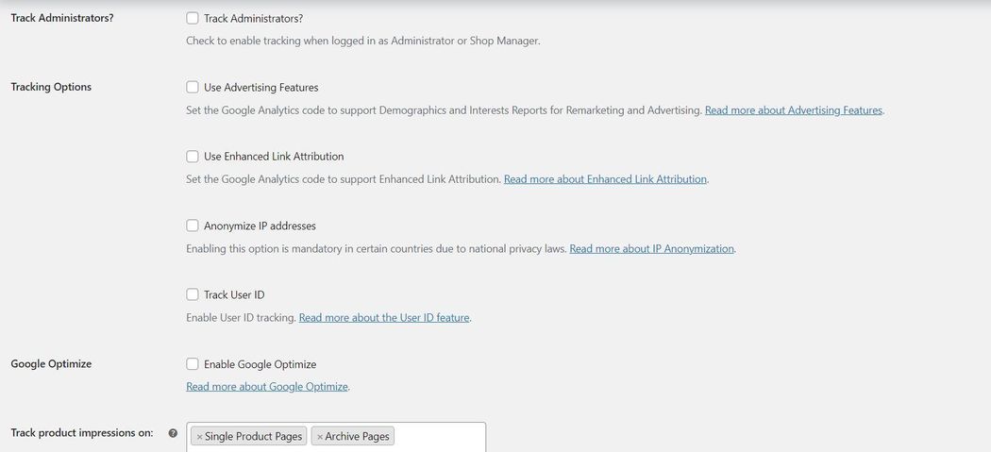Open Read more about IP Anonymization

pos(651,249)
